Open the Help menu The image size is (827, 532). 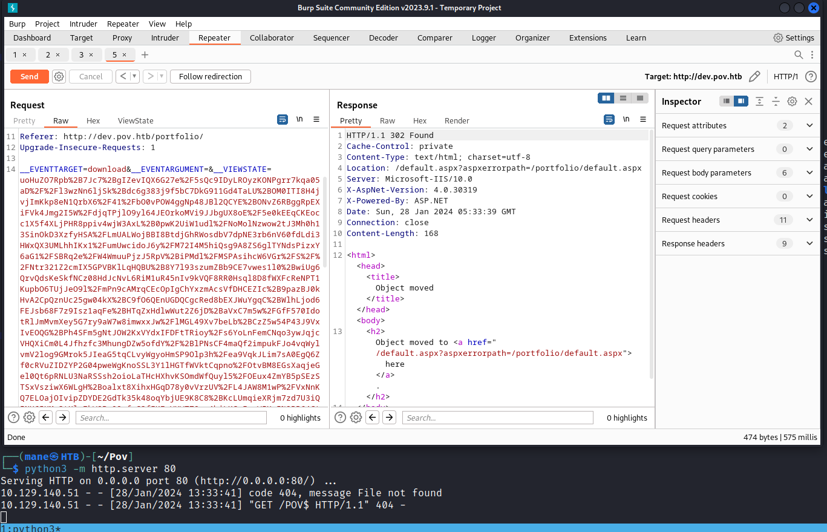183,24
